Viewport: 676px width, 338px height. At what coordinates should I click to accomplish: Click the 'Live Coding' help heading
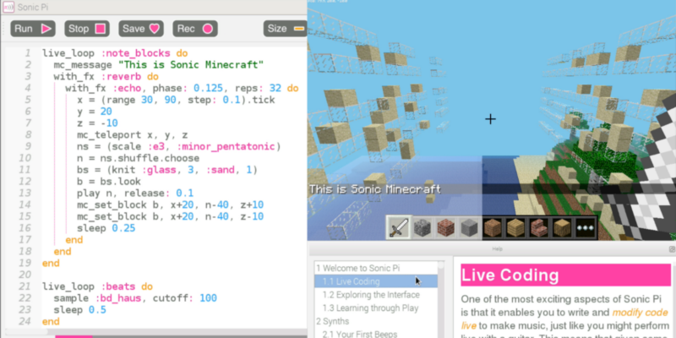pyautogui.click(x=510, y=275)
